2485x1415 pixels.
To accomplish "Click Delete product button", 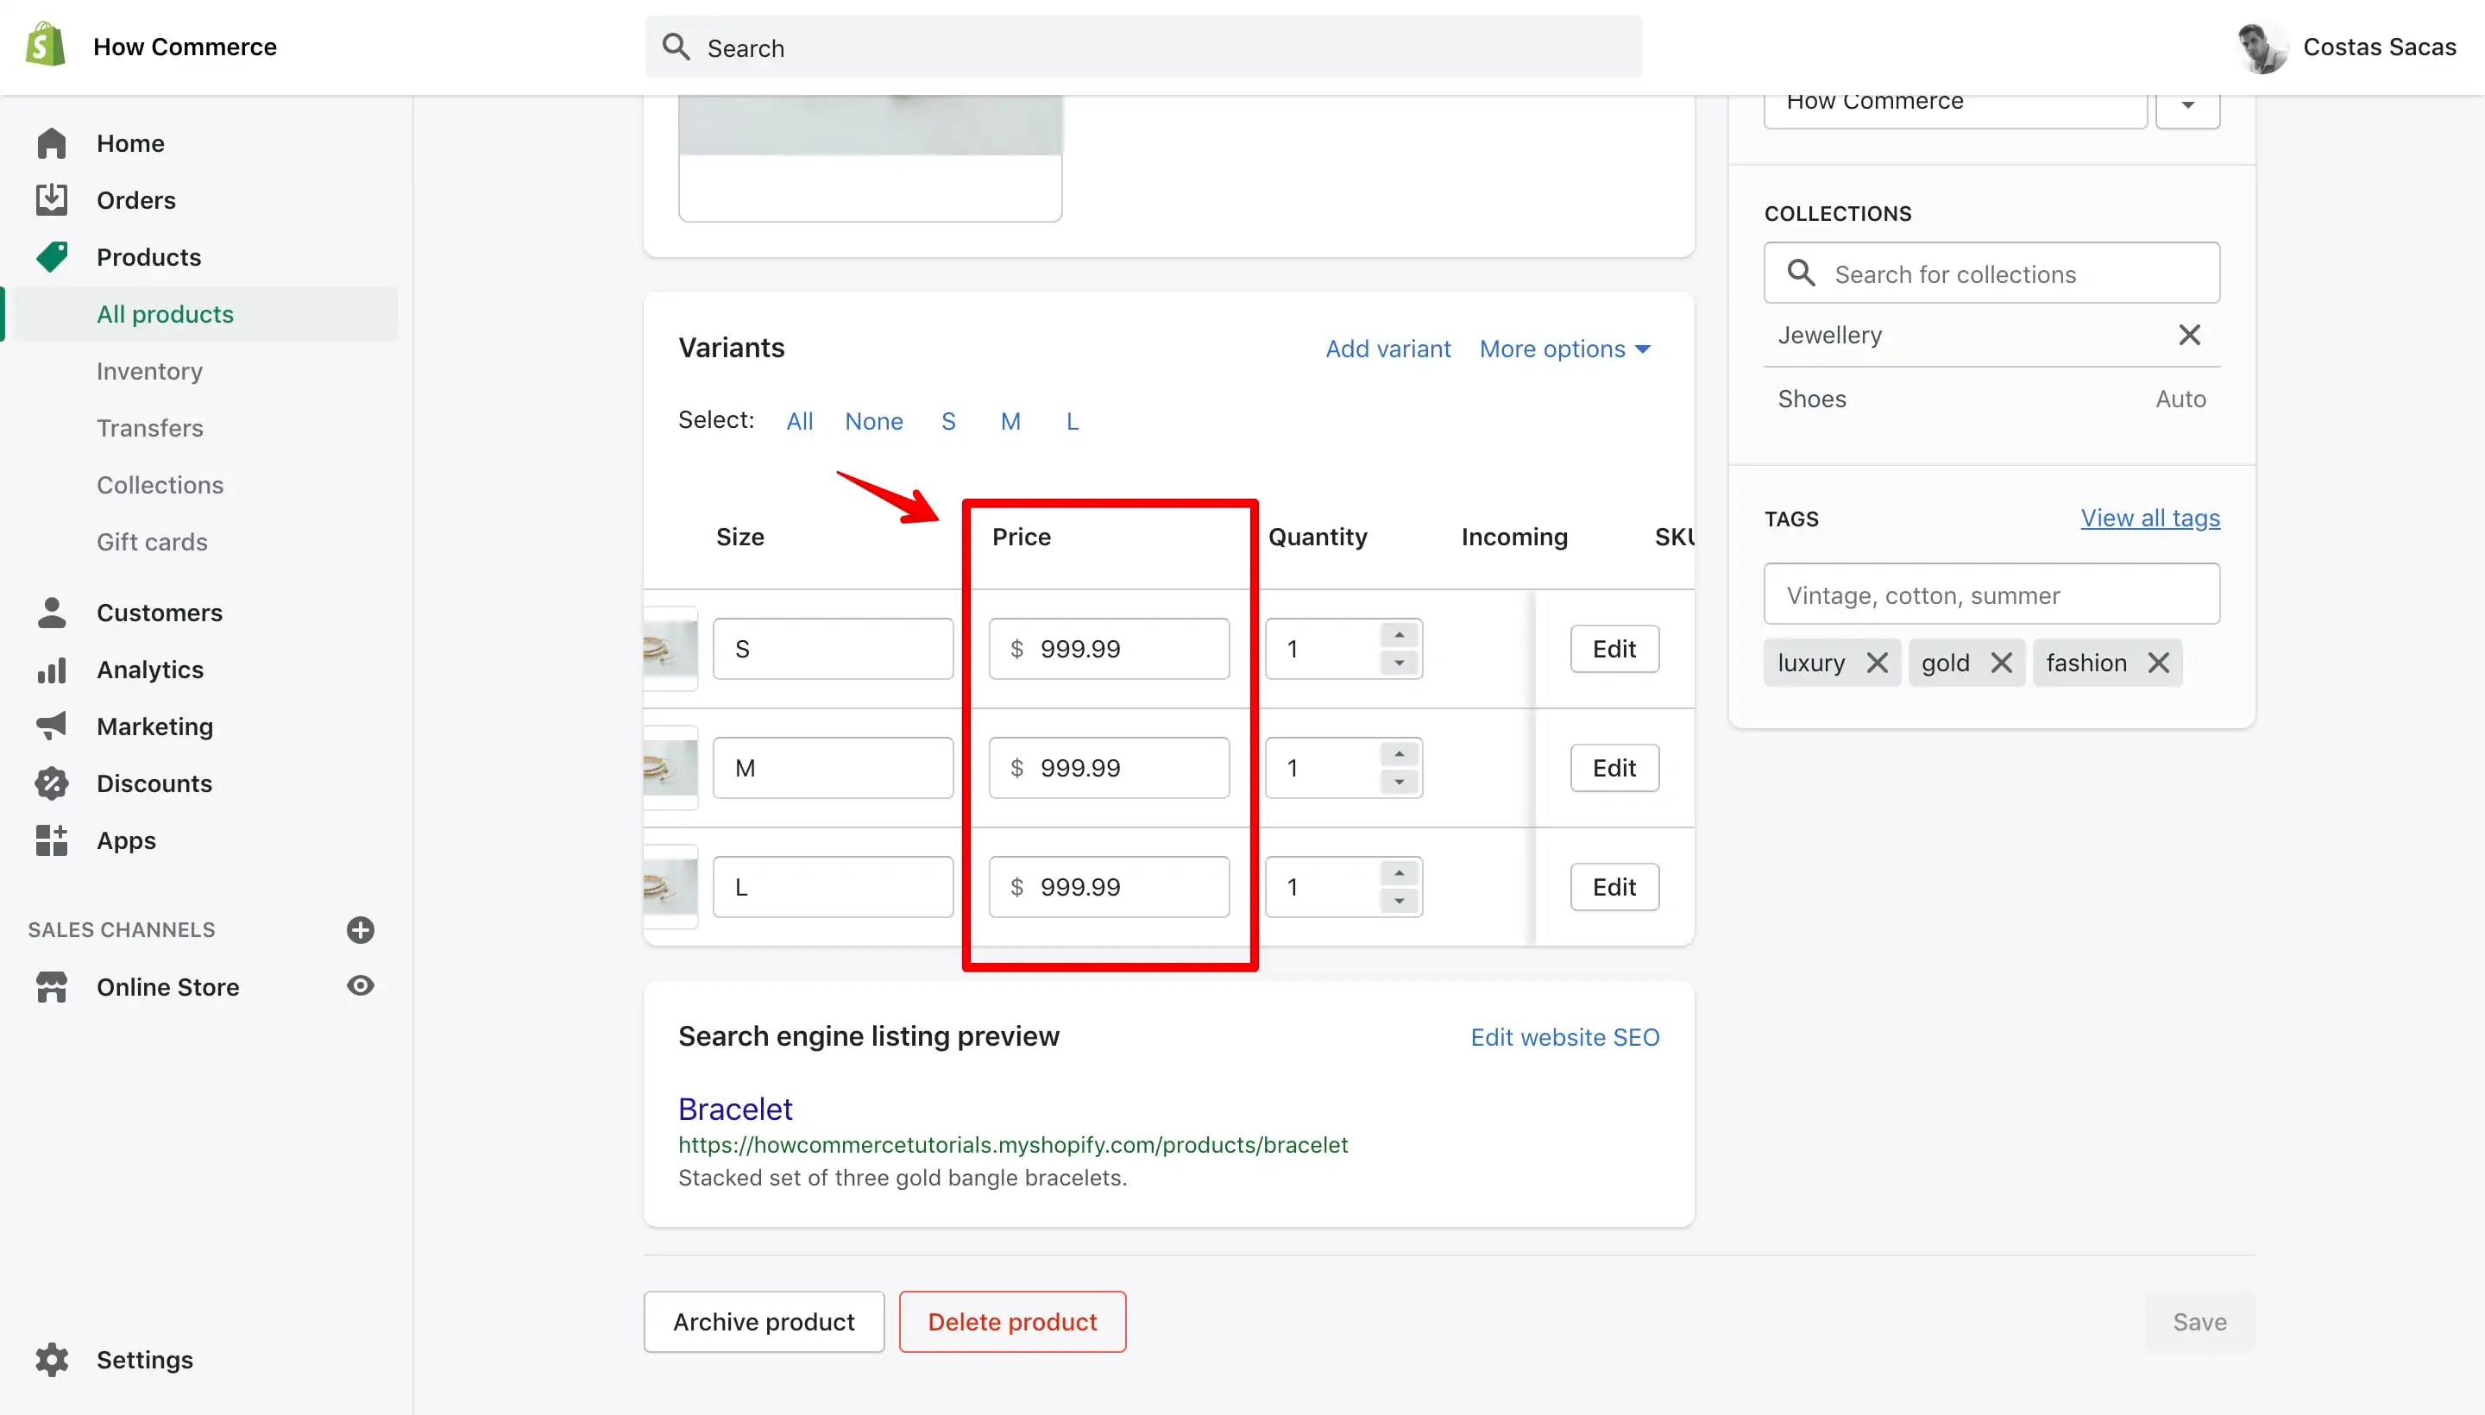I will (1013, 1322).
